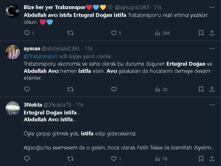Open the 3Nokta display name link
Viewport: 221px width, 166px height.
tap(32, 105)
